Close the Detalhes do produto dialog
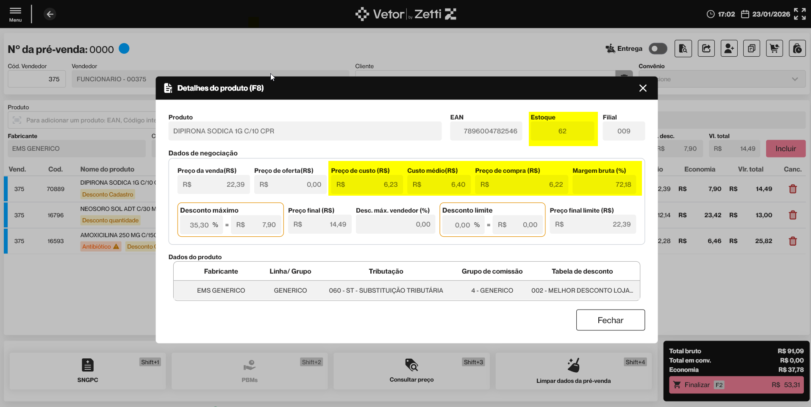The height and width of the screenshot is (407, 811). tap(643, 88)
